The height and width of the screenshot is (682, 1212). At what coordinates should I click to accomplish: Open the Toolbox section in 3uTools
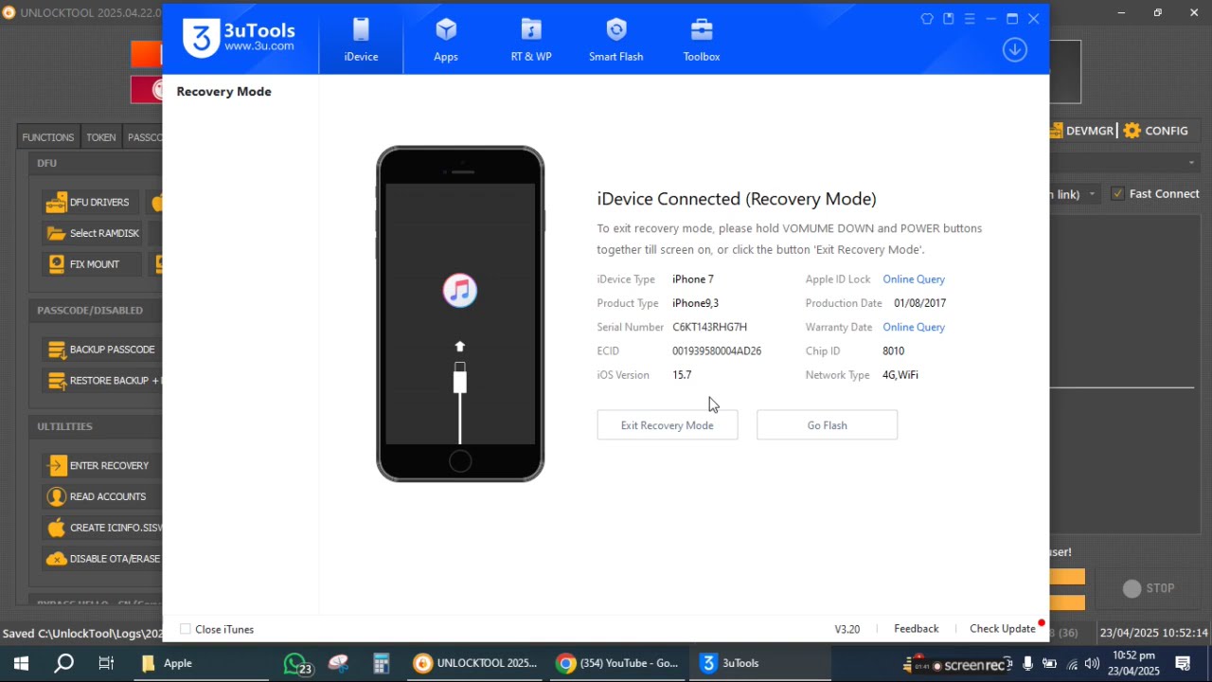[x=702, y=40]
